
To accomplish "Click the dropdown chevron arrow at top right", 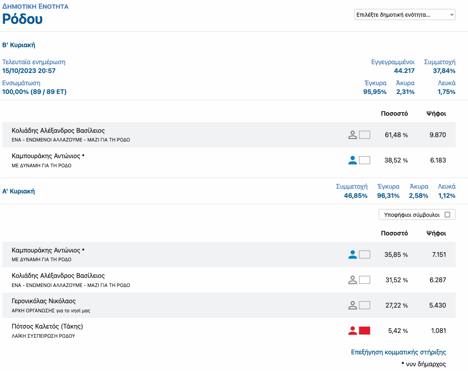I will (452, 15).
